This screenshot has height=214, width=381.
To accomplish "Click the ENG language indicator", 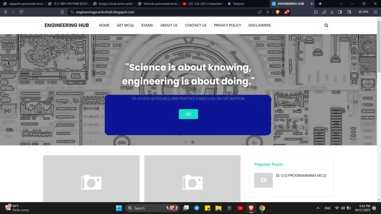I will click(x=327, y=208).
